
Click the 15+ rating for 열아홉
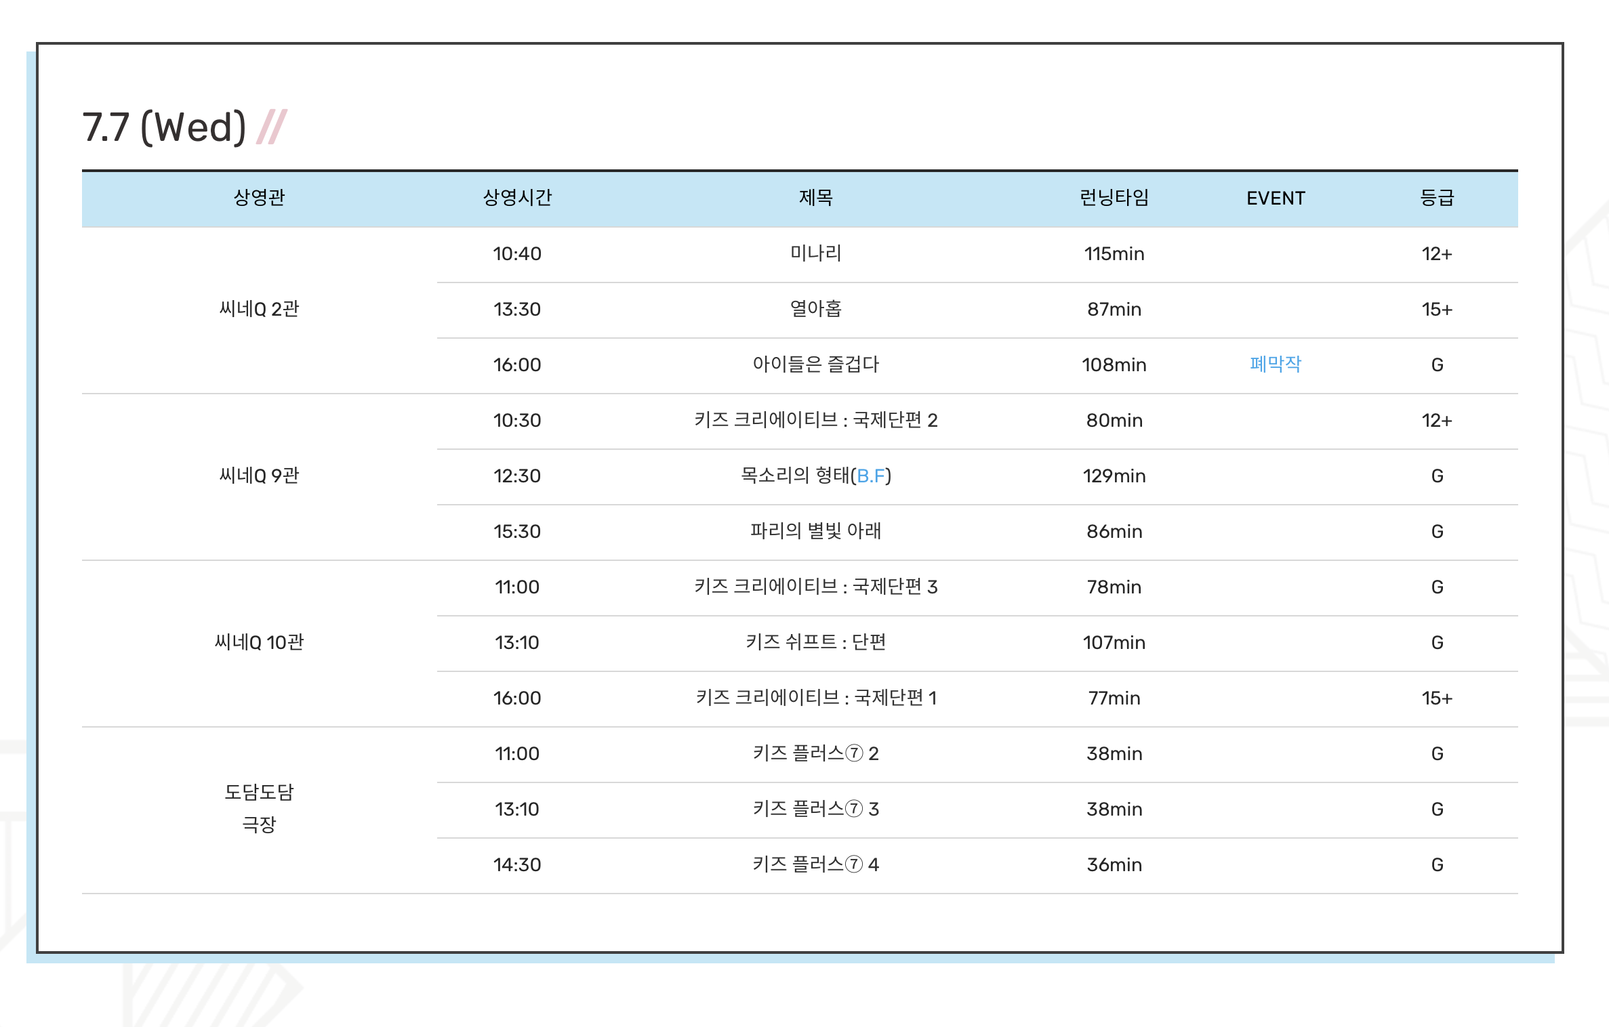1437,309
